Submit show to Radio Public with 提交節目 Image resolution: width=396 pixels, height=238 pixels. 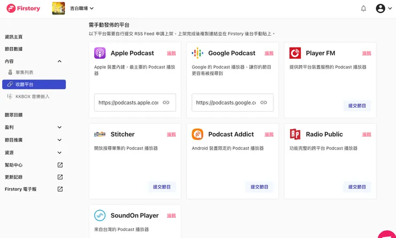357,187
